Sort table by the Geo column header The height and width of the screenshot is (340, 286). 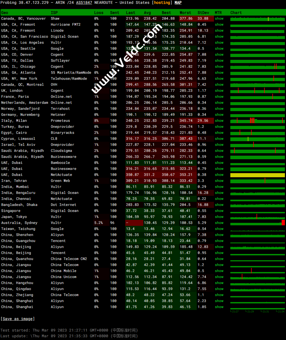pyautogui.click(x=5, y=13)
